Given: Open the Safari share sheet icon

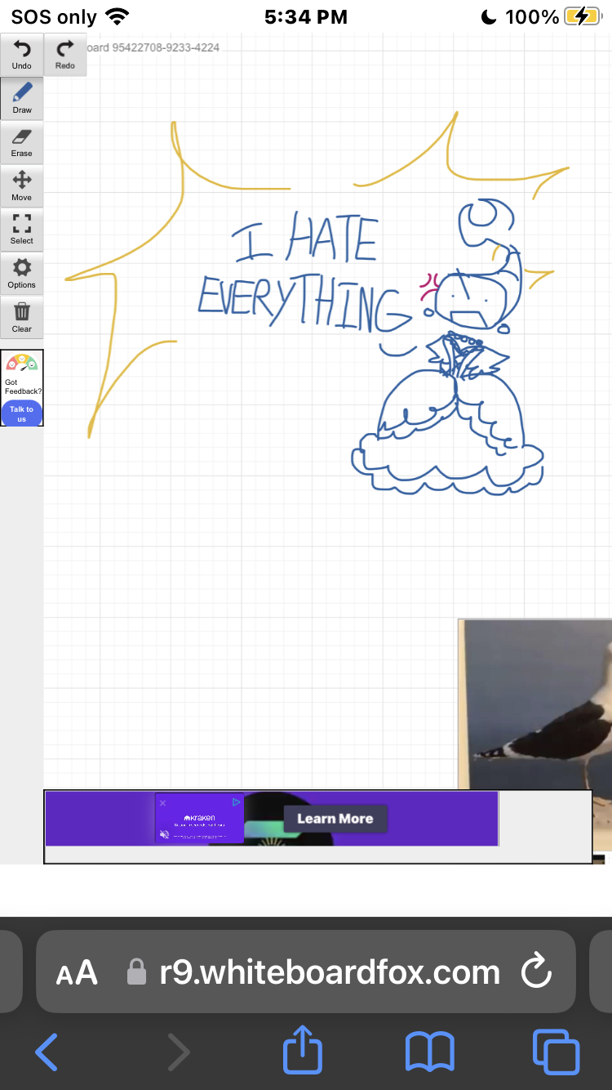Looking at the screenshot, I should pos(303,1049).
